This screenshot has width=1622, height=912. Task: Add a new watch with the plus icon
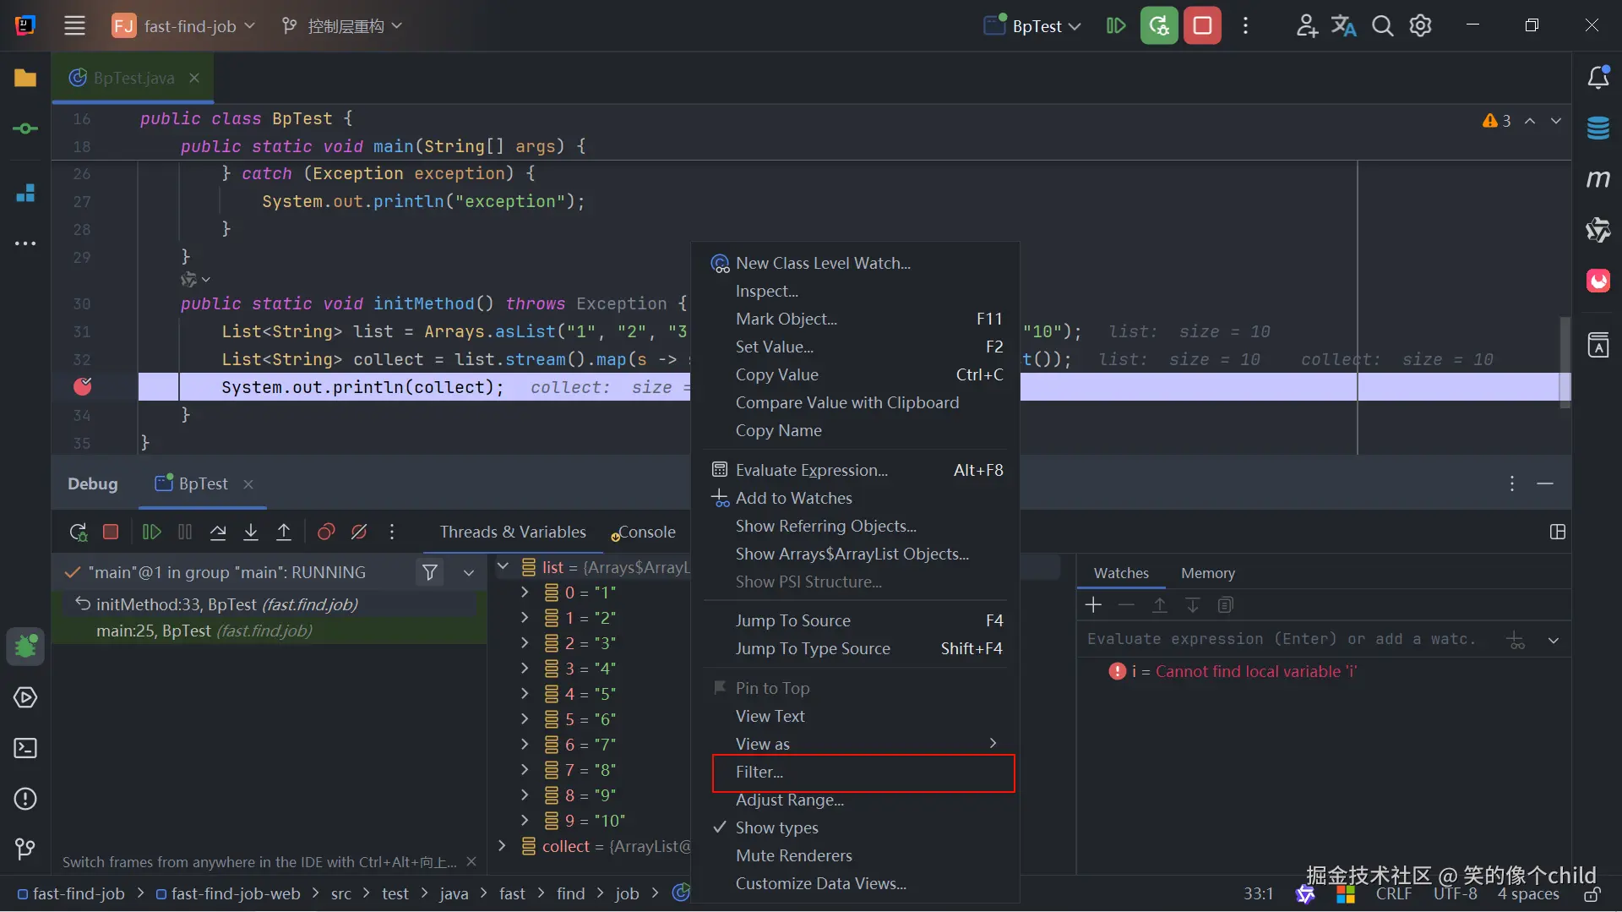pos(1093,604)
